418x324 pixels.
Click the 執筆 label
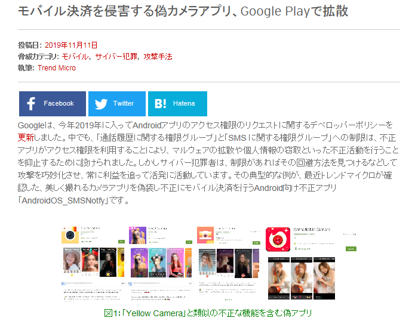point(26,68)
